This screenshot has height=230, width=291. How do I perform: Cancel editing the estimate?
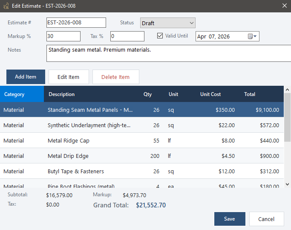tap(266, 219)
